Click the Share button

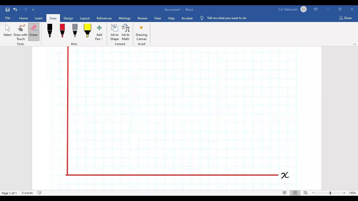click(x=346, y=18)
